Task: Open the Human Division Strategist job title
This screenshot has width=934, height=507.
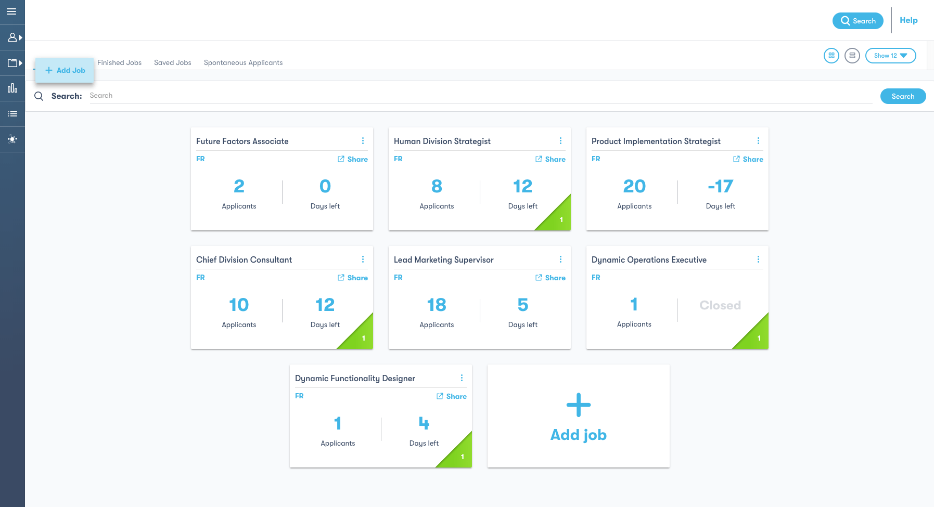Action: pos(442,141)
